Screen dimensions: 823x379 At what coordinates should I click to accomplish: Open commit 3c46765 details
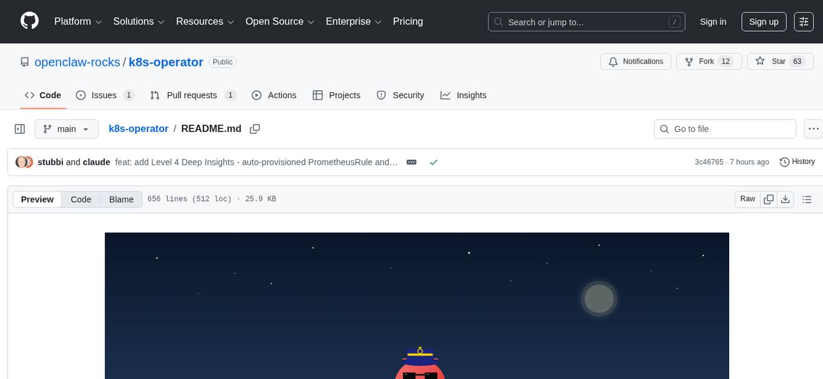coord(709,162)
